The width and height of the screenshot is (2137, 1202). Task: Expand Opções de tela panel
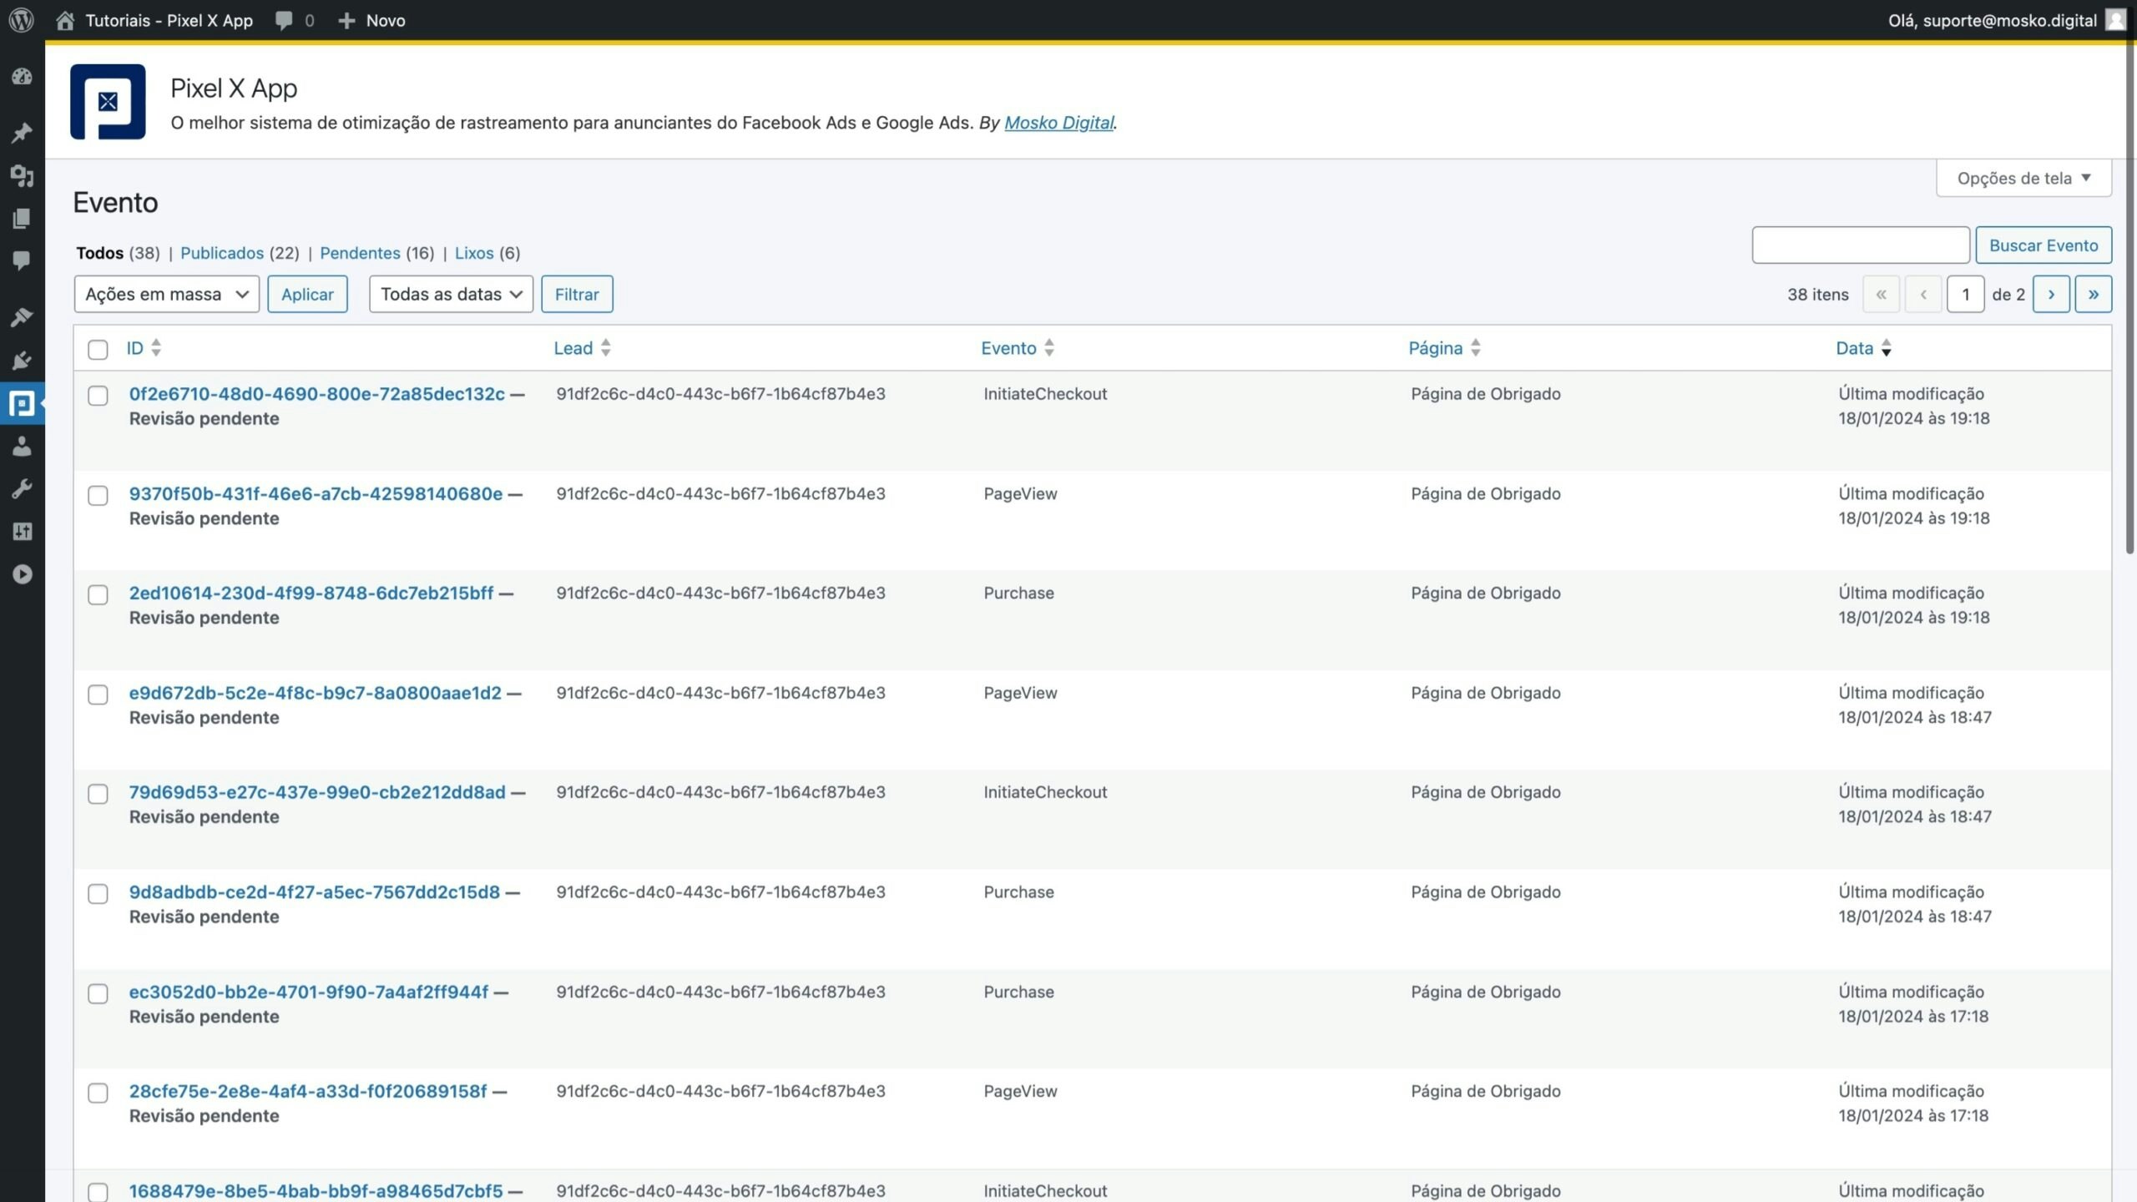coord(2023,178)
